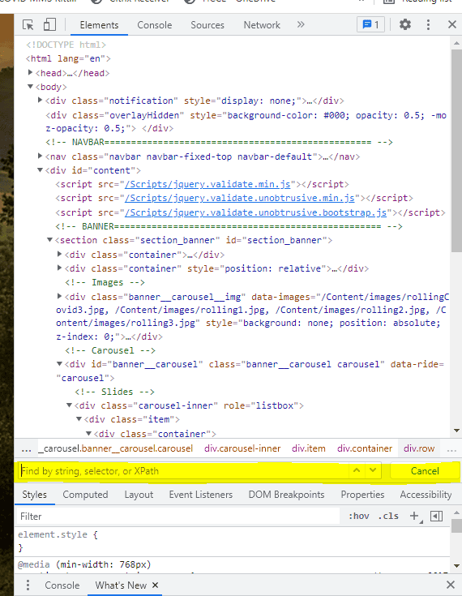Collapse the banner__carousel div node
The image size is (462, 596).
coord(60,364)
